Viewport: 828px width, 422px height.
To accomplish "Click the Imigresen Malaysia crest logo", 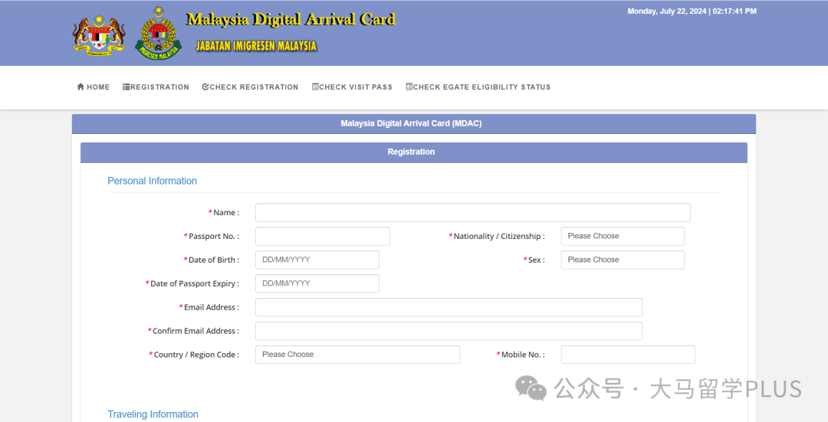I will (159, 33).
